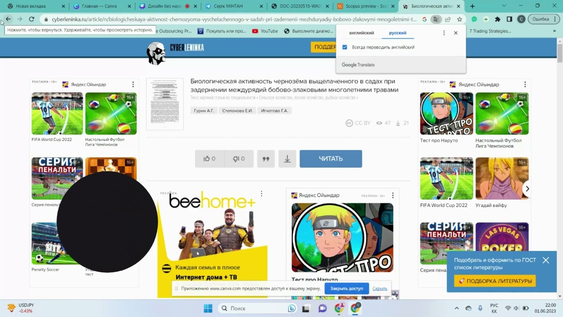Click the CC BY license label
The width and height of the screenshot is (563, 317).
coord(358,123)
